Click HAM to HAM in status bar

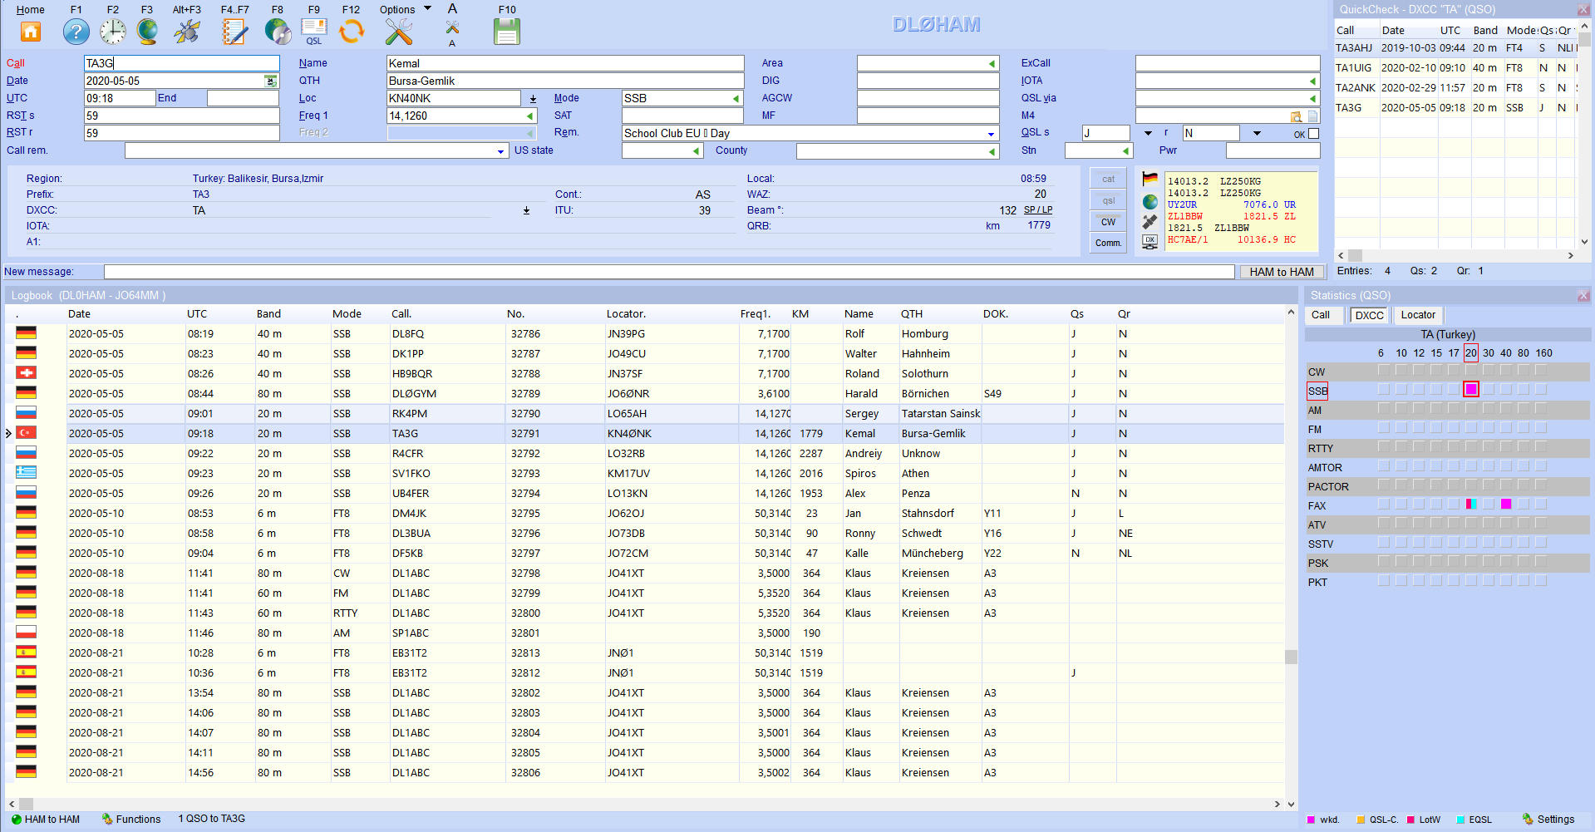pos(46,820)
